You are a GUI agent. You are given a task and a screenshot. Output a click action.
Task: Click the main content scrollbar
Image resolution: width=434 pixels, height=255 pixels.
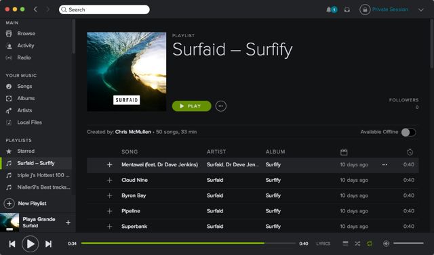coord(432,43)
